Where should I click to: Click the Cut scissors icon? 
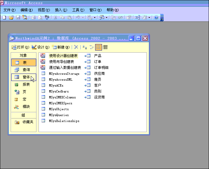point(55,17)
